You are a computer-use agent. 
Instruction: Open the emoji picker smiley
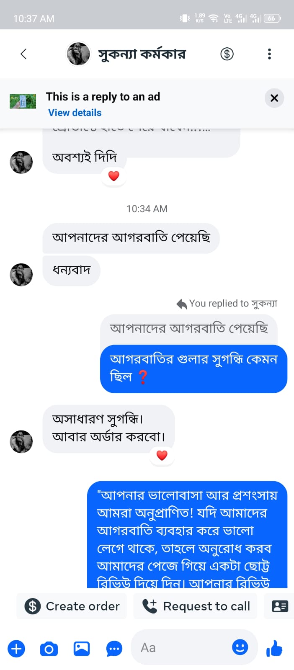(240, 647)
